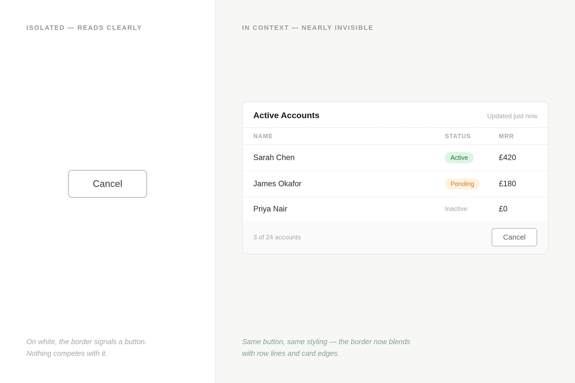
Task: Click the STATUS column header
Action: coord(457,136)
